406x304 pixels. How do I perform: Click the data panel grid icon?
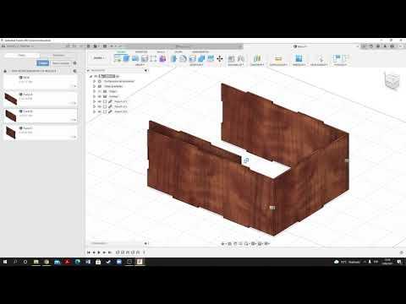[x=88, y=46]
